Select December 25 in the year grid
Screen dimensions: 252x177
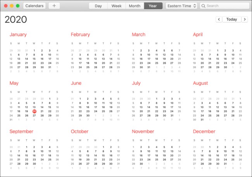pyautogui.click(x=233, y=160)
